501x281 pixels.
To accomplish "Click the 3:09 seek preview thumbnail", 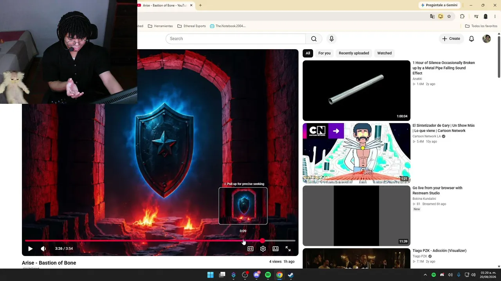I will (243, 206).
